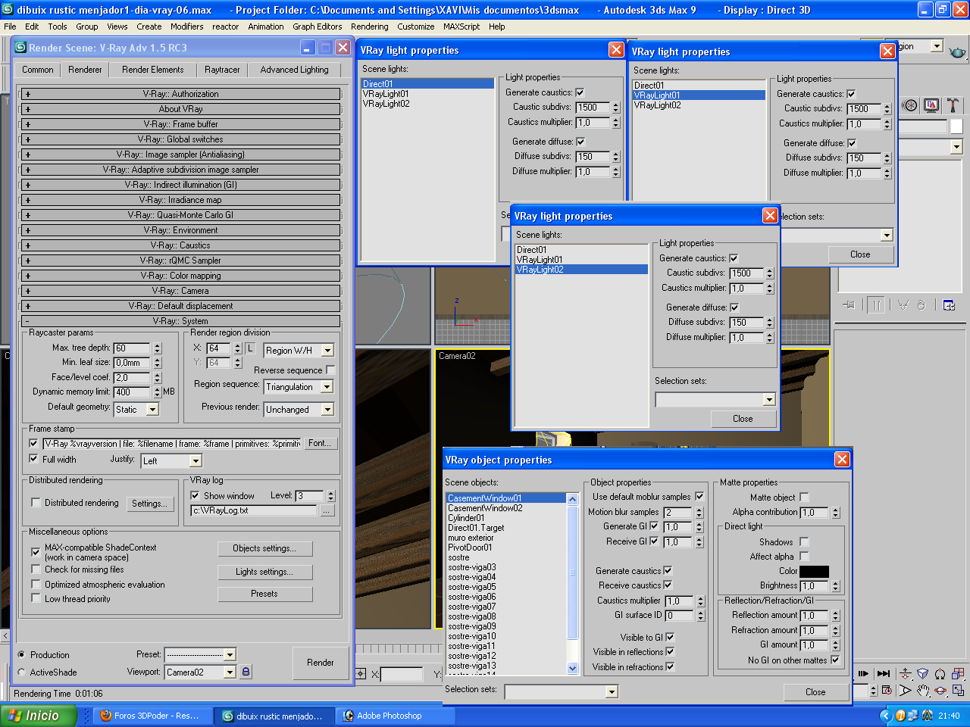The image size is (970, 727).
Task: Toggle absolute transform type-in icon
Action: pos(361,673)
